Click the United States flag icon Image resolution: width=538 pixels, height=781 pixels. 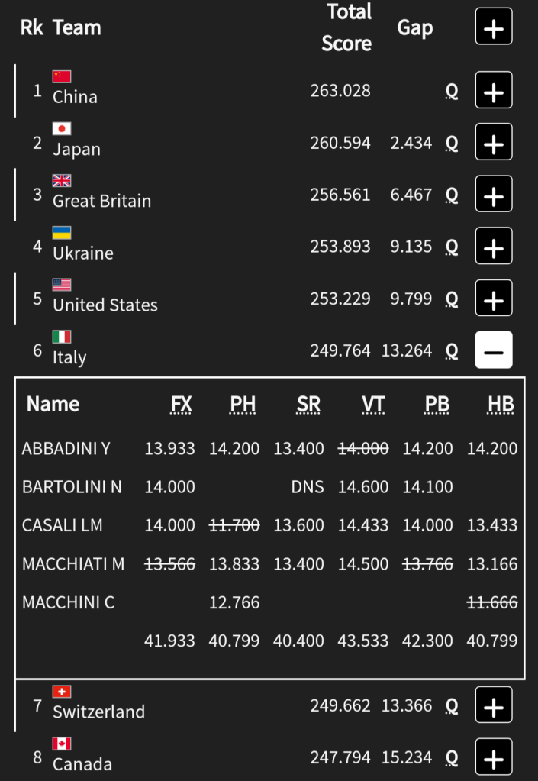pyautogui.click(x=62, y=284)
